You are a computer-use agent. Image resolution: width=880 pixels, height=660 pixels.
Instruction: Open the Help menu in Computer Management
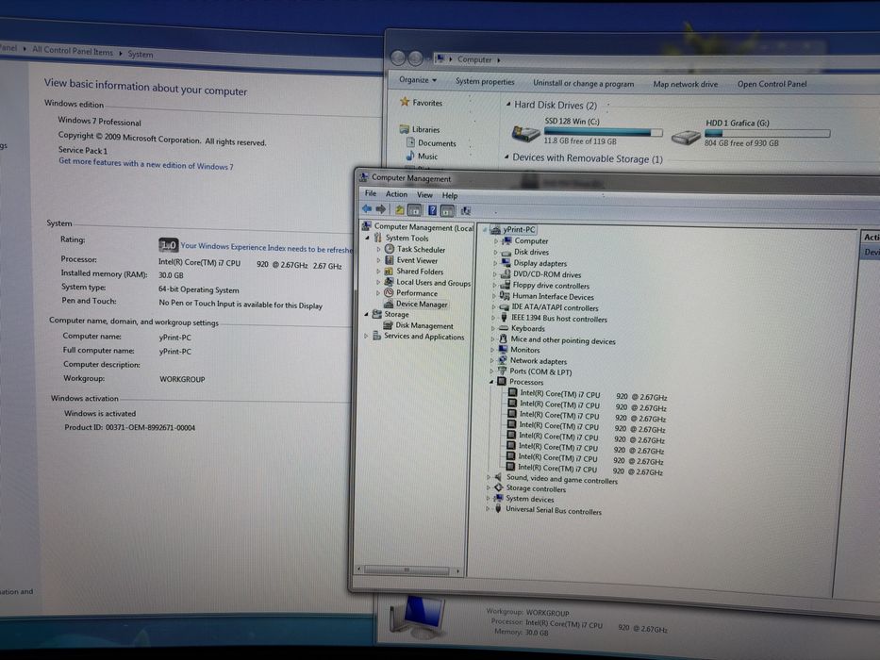click(450, 195)
